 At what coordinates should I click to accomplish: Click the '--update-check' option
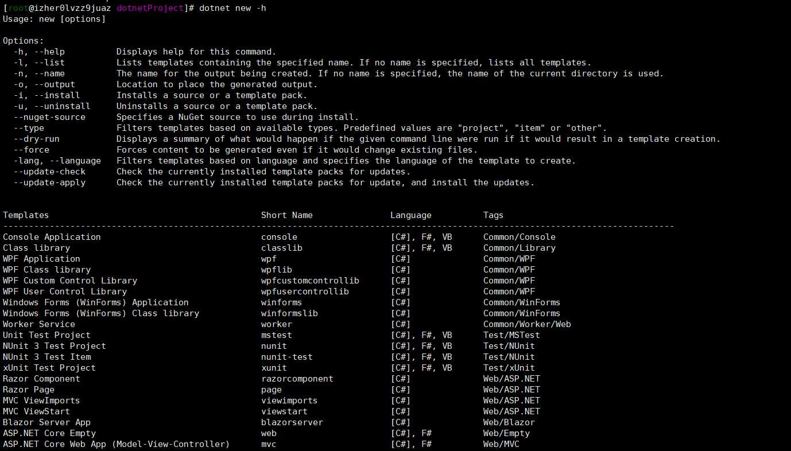coord(49,172)
